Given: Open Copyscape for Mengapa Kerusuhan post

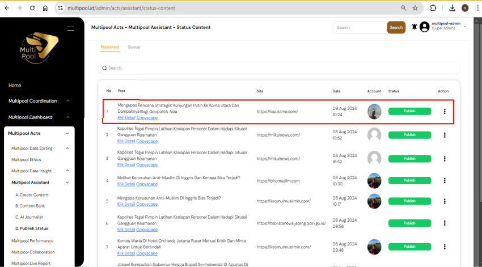Looking at the screenshot, I should click(147, 204).
